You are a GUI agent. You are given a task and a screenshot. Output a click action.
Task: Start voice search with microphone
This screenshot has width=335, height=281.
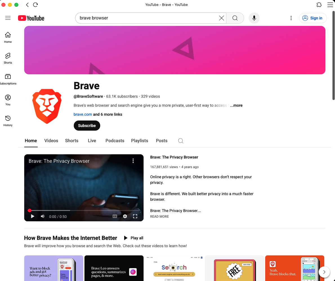[254, 18]
